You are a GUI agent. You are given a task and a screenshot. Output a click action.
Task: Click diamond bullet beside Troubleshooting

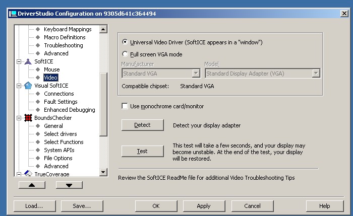[x=38, y=45]
